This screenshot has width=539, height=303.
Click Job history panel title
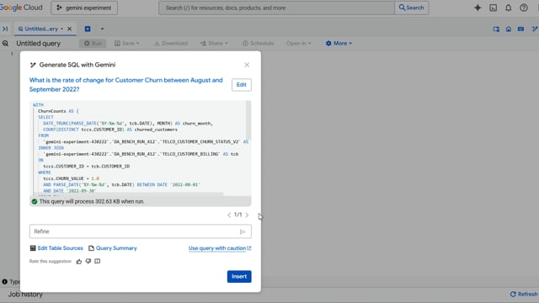pos(25,295)
